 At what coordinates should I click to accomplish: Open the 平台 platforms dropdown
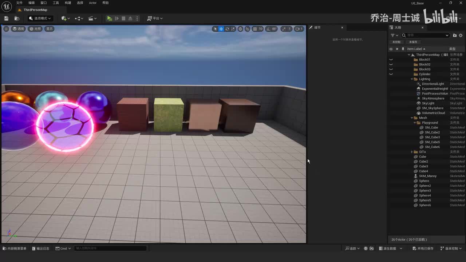(155, 18)
